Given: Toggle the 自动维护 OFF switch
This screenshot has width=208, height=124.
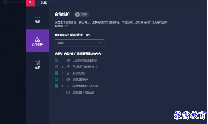Looking at the screenshot, I should 81,14.
